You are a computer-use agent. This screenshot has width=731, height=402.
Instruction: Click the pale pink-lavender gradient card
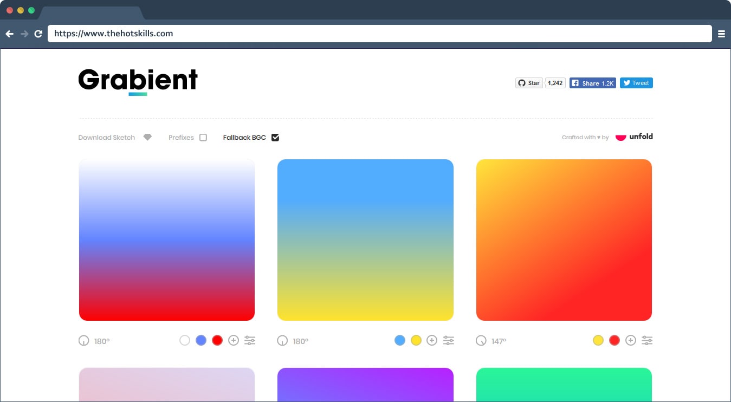point(167,385)
